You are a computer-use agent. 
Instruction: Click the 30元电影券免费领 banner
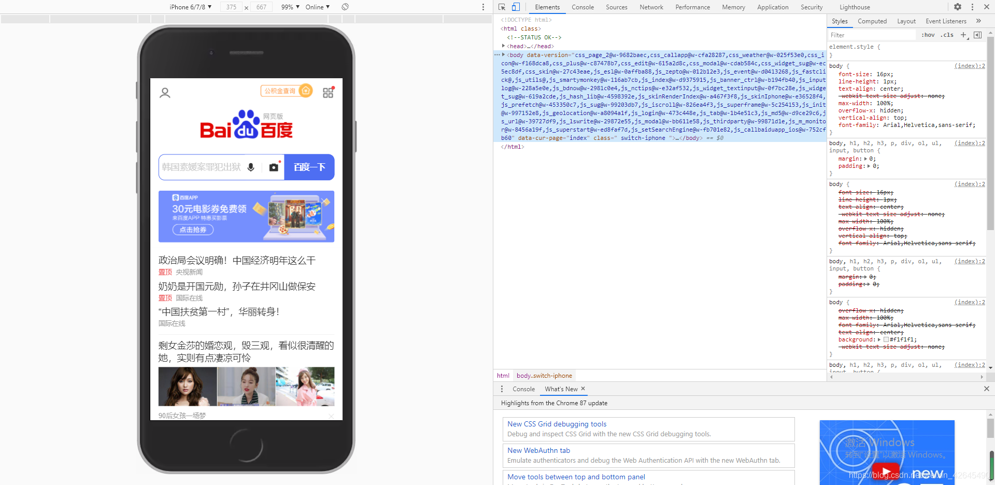point(246,216)
